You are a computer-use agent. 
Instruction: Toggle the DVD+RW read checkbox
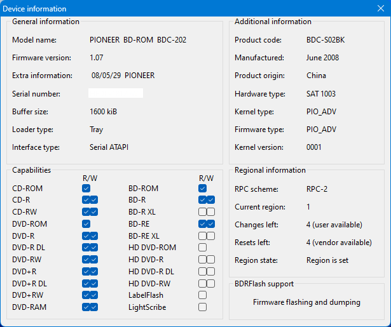[86, 295]
